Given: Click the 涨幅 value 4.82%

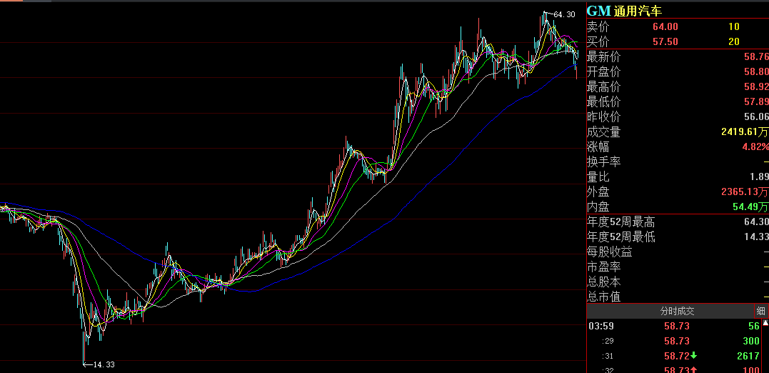Looking at the screenshot, I should pyautogui.click(x=755, y=147).
